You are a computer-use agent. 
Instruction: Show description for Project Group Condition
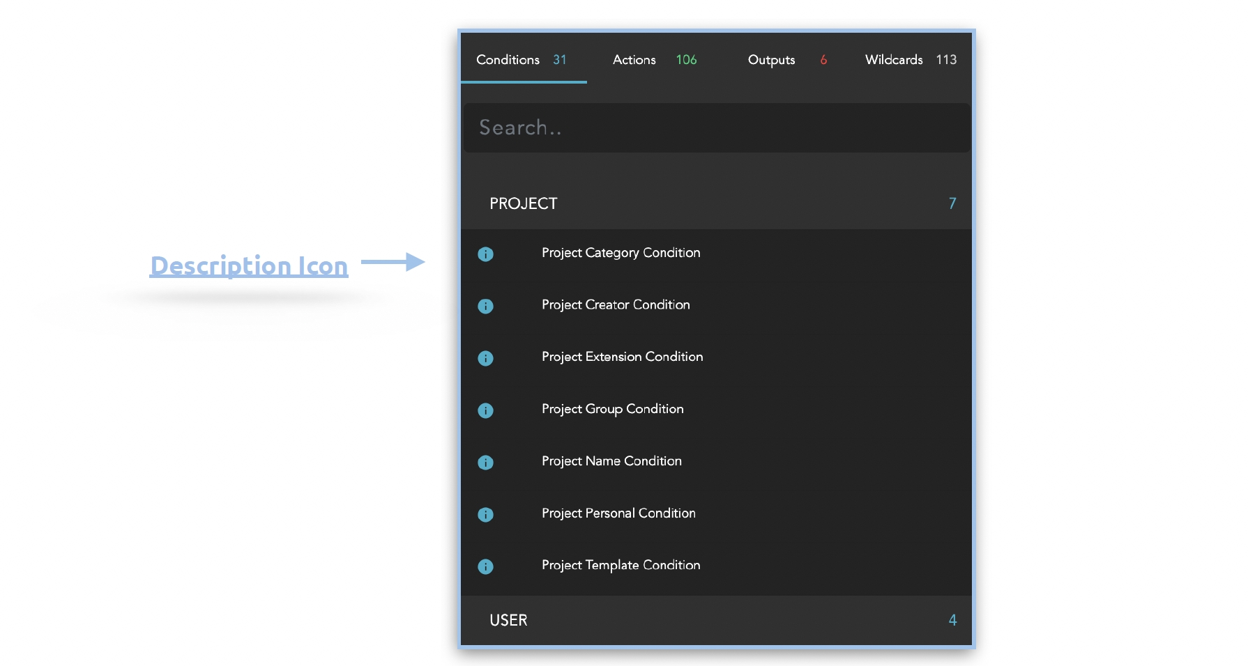point(485,410)
